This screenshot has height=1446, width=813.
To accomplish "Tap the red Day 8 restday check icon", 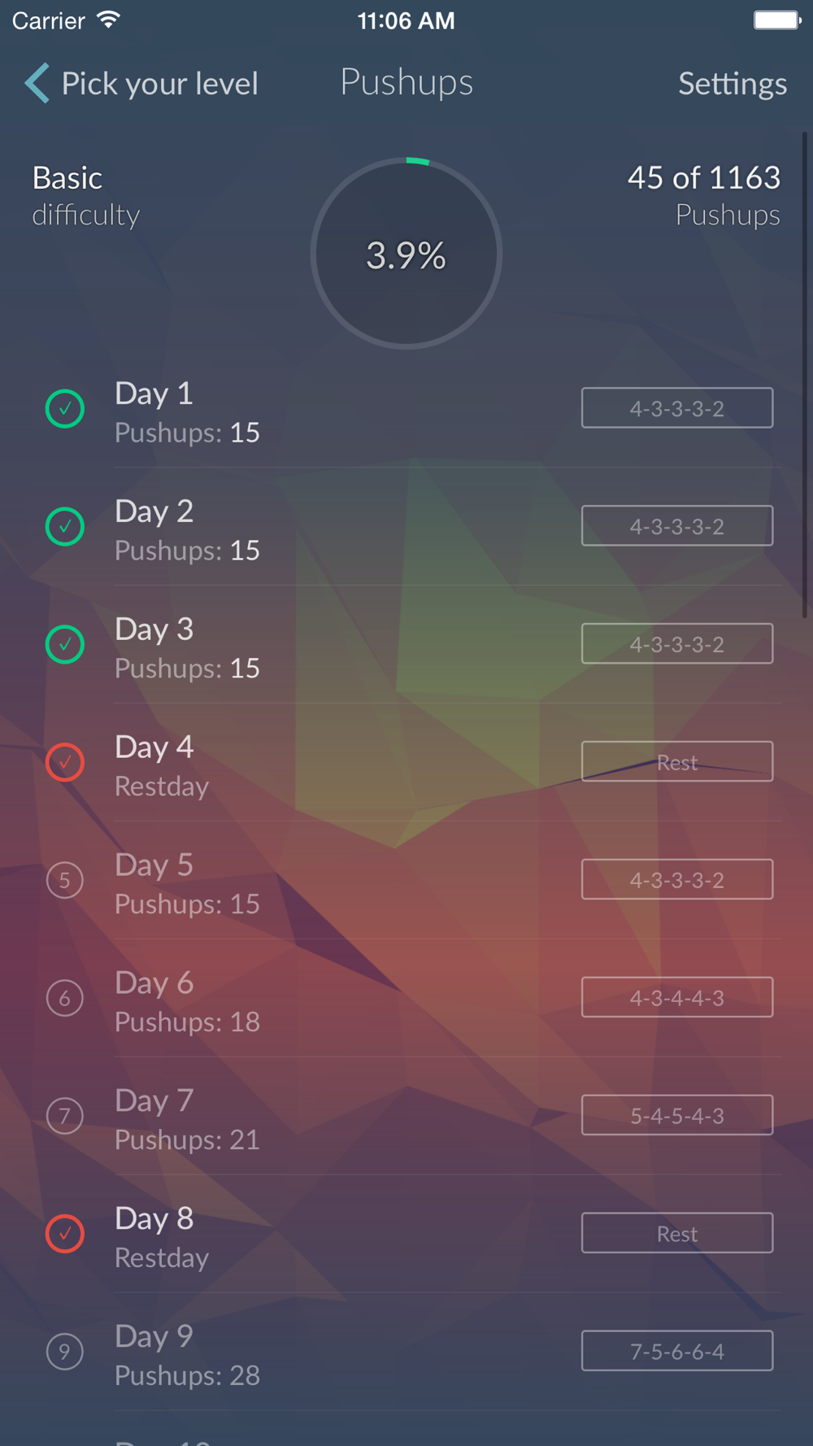I will [x=65, y=1234].
